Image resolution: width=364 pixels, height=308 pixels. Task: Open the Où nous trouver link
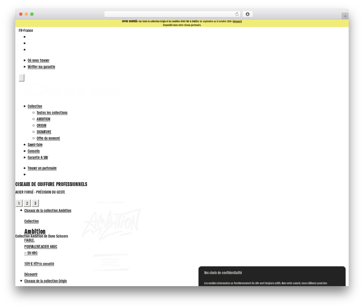[38, 60]
